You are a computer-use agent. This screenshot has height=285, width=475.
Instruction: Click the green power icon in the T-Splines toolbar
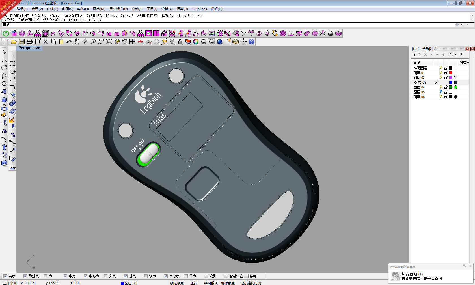coord(6,33)
